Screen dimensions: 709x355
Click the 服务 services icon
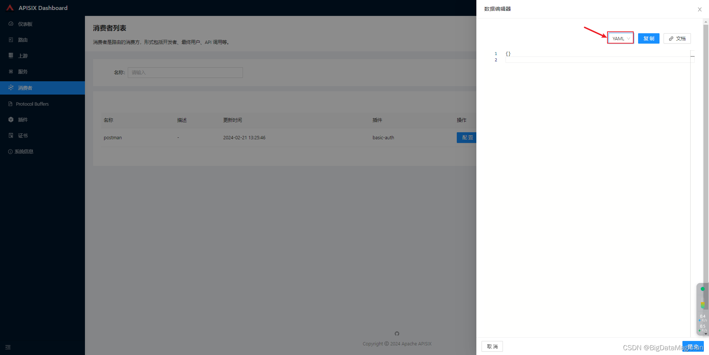click(11, 71)
